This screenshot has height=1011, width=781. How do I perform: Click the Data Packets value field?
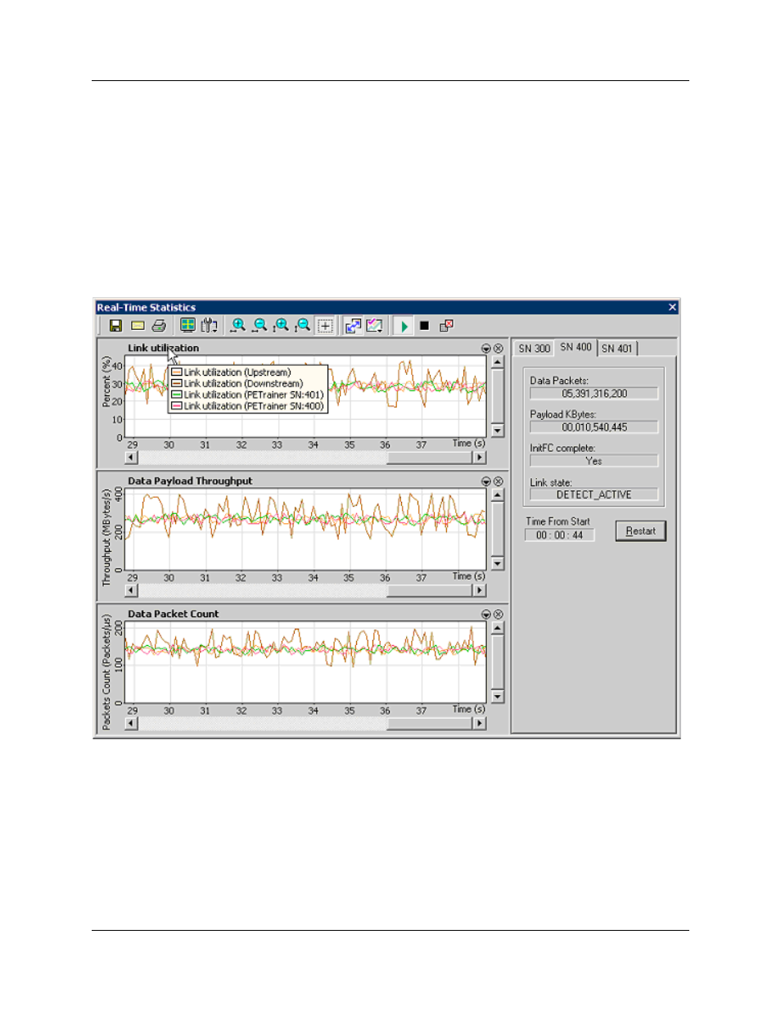(x=594, y=394)
